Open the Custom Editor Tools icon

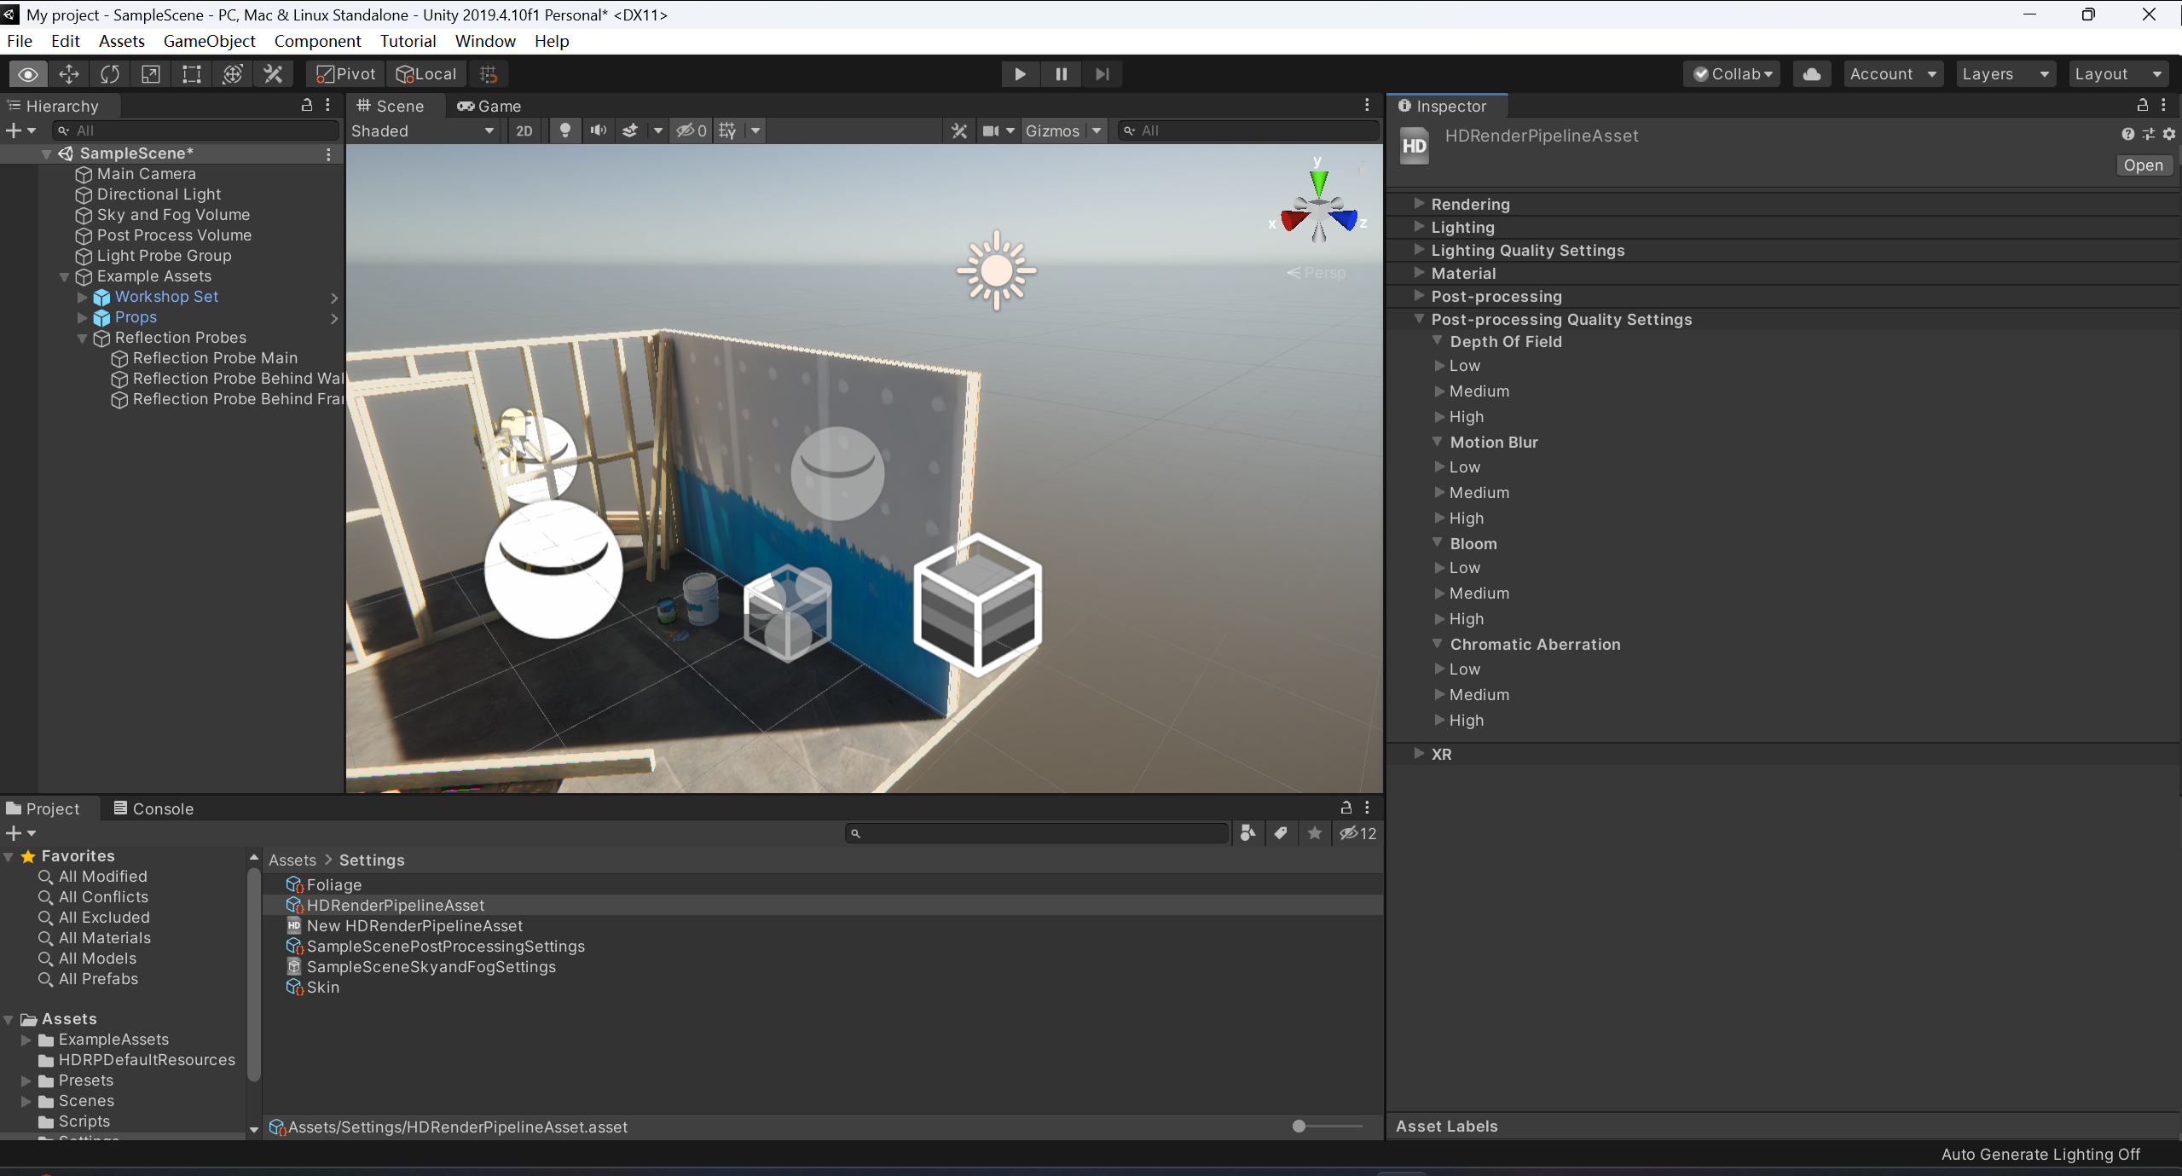pyautogui.click(x=273, y=74)
